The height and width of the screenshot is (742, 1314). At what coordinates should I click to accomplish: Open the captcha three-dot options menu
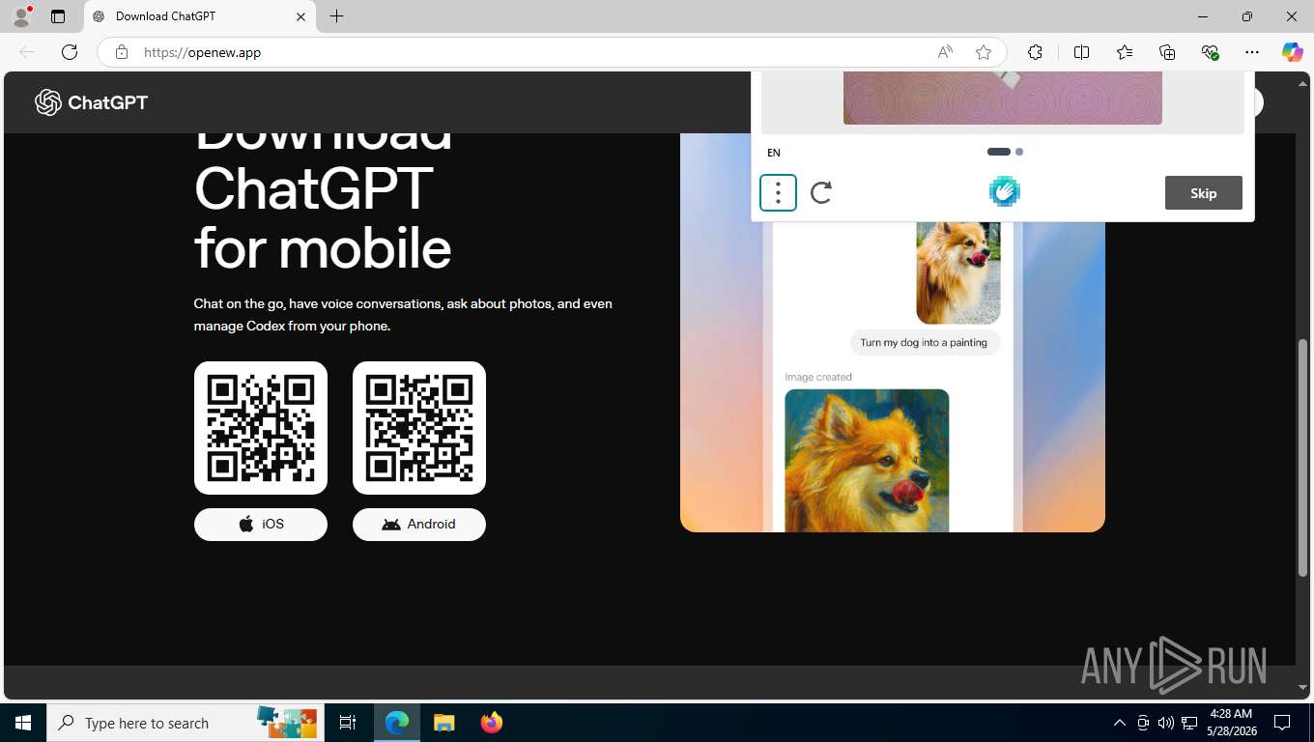[778, 193]
